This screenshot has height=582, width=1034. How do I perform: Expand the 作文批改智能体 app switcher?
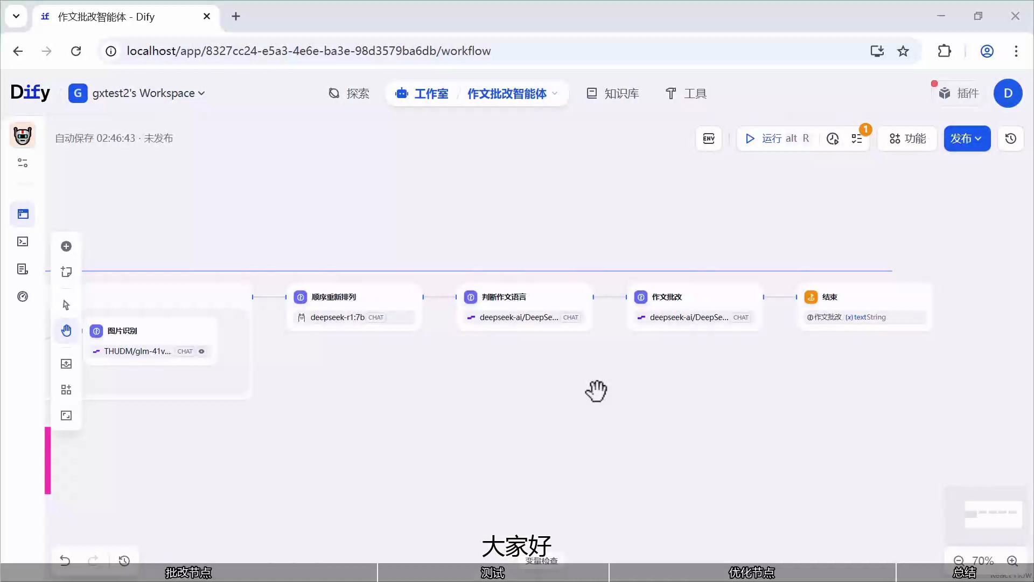[512, 93]
